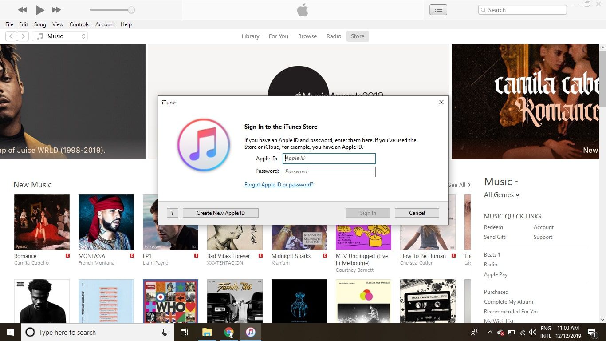
Task: Open the Romance album cover
Action: pyautogui.click(x=42, y=222)
